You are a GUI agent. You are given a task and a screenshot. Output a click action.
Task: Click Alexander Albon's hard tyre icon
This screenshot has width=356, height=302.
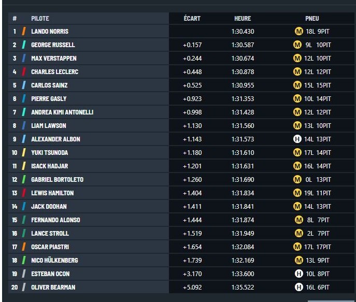(x=297, y=139)
